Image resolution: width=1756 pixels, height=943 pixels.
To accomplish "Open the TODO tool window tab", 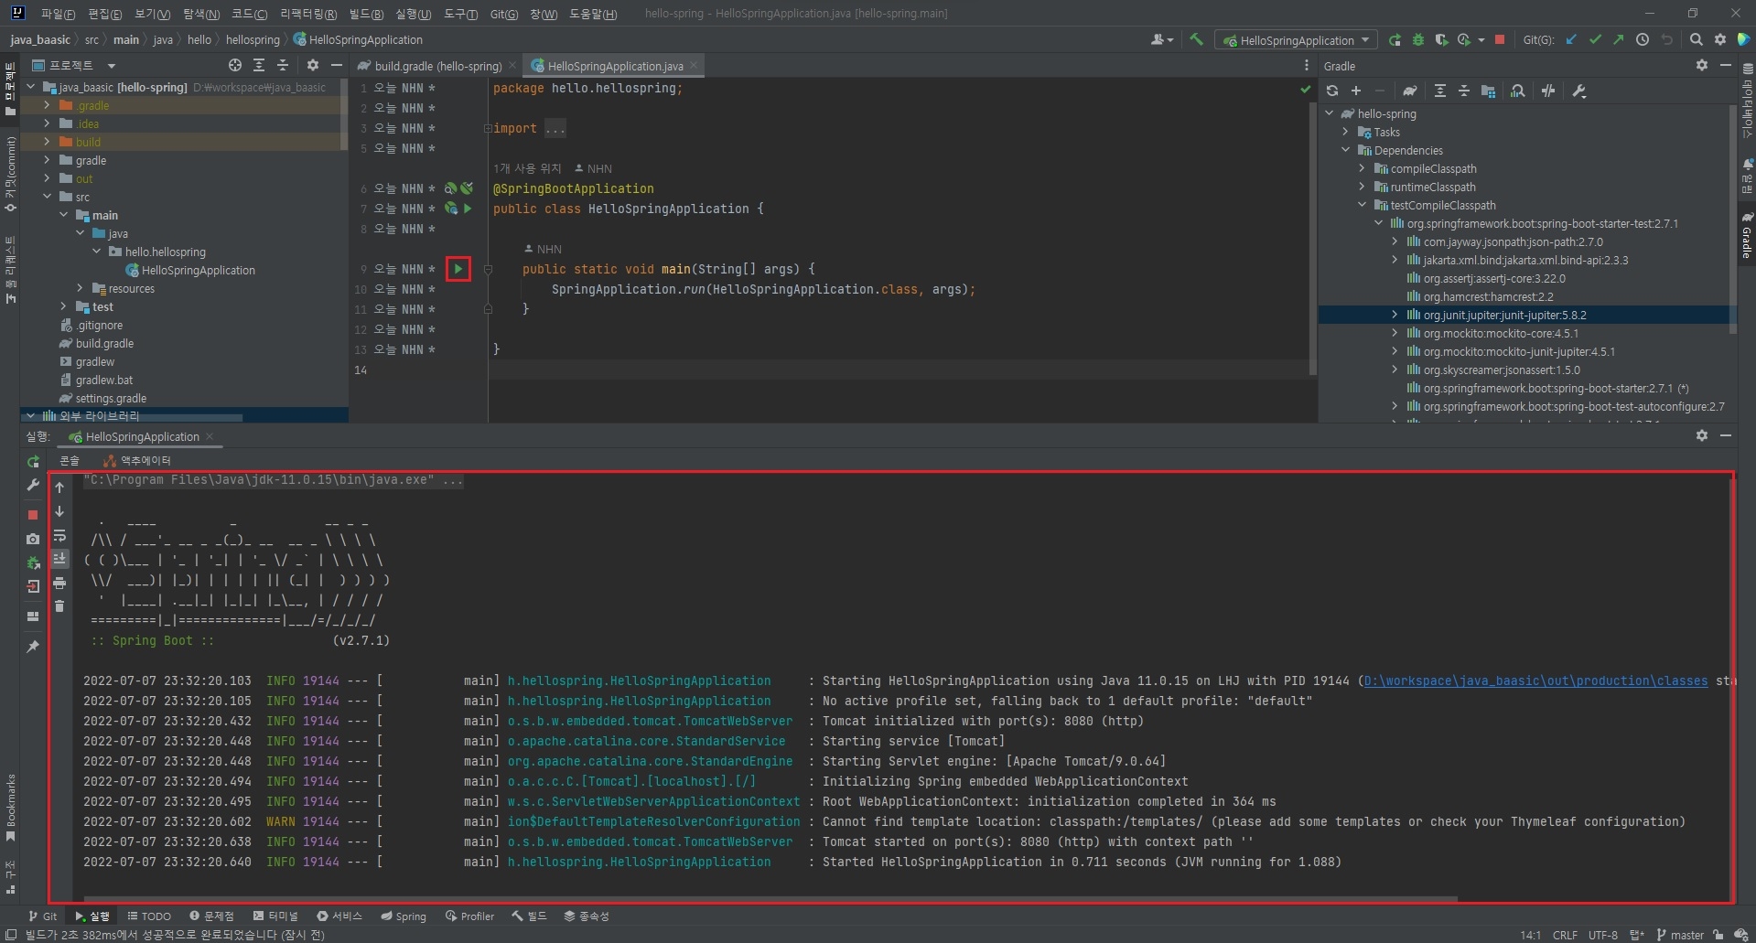I will pos(149,916).
